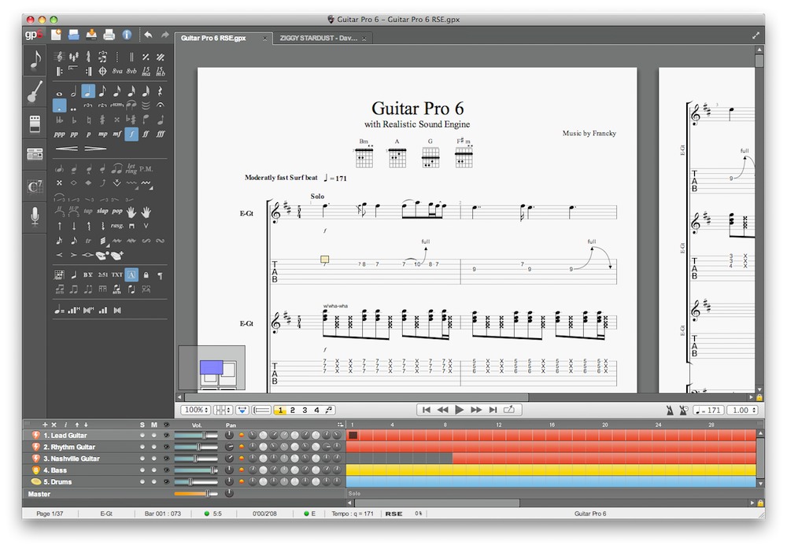Click the metronome-with-clock (count-in) icon
The height and width of the screenshot is (549, 787).
point(683,411)
